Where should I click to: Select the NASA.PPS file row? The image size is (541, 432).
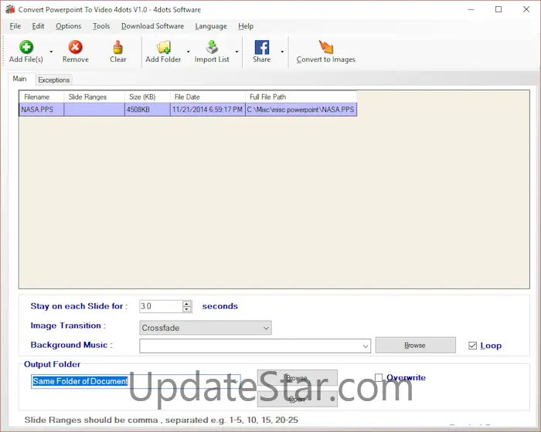point(187,110)
